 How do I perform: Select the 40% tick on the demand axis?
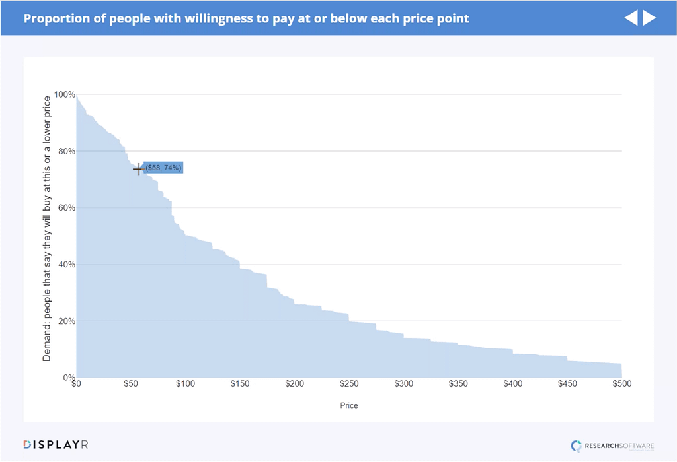click(66, 265)
